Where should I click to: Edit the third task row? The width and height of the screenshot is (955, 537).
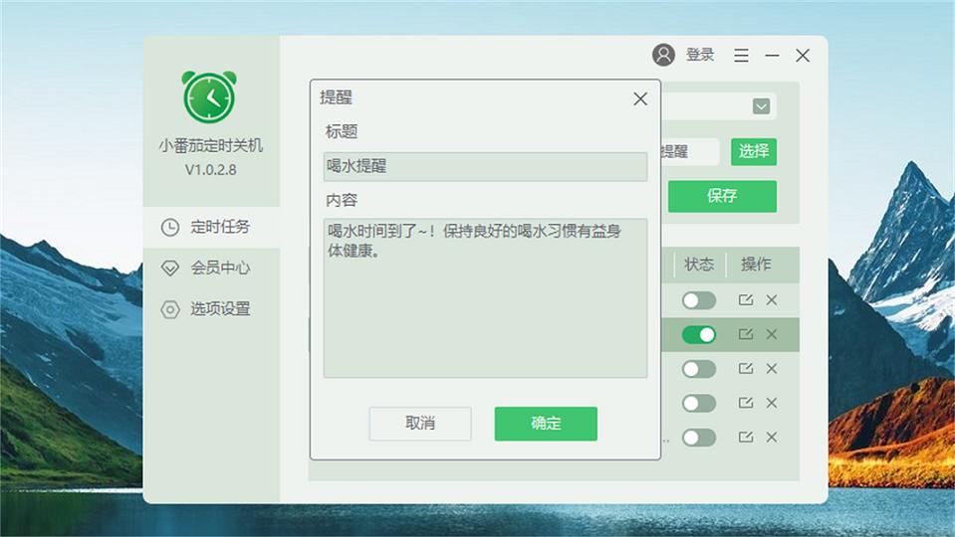click(x=746, y=368)
